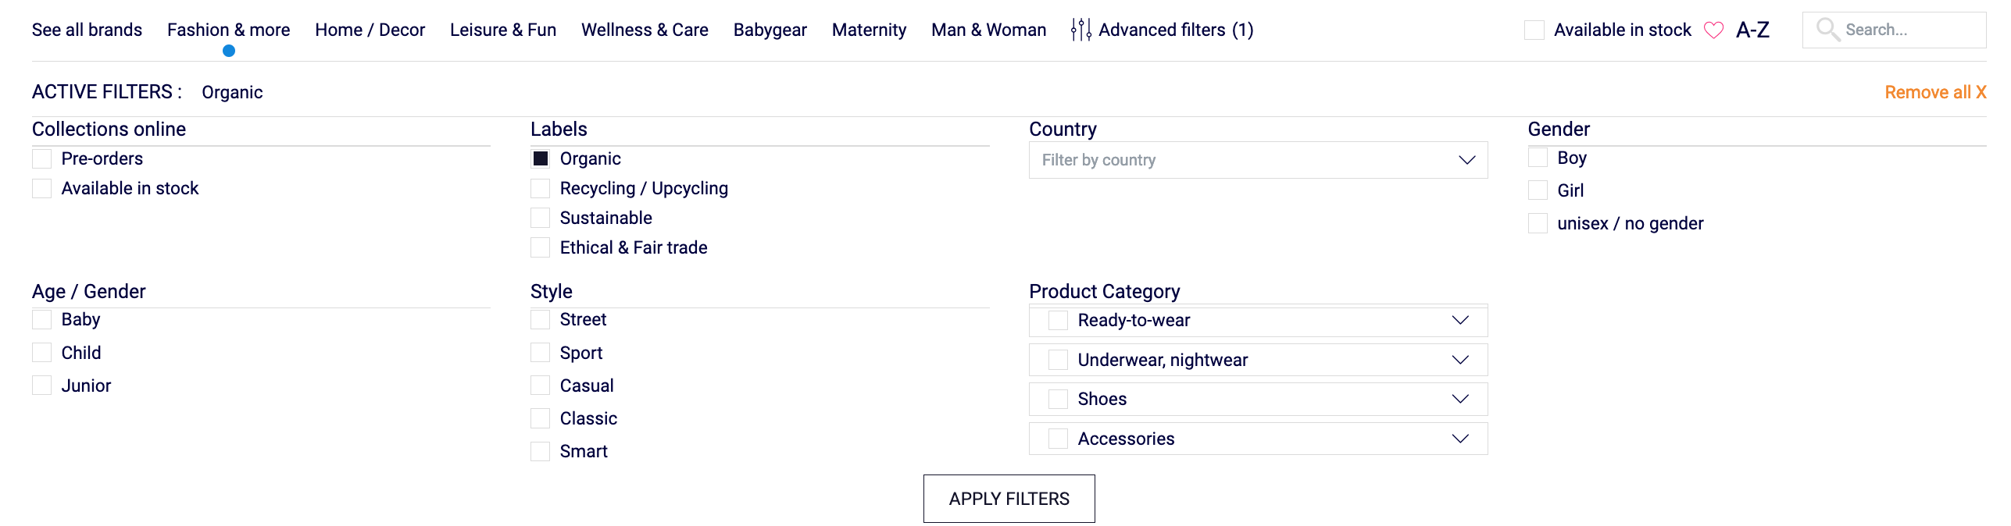2011x526 pixels.
Task: Tick the Ready-to-wear category checkbox
Action: (x=1058, y=320)
